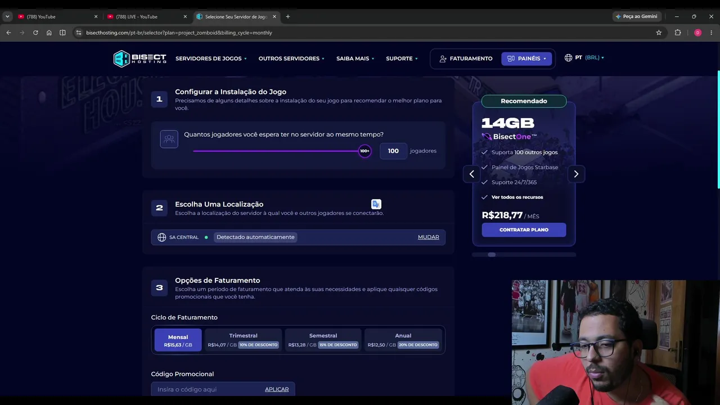Click the 100+ player count slider handle

364,151
